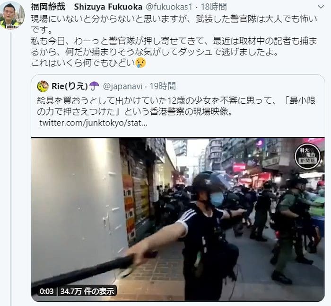
Task: Click the main tweet text body
Action: [174, 41]
